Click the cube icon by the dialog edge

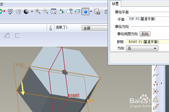(106, 11)
